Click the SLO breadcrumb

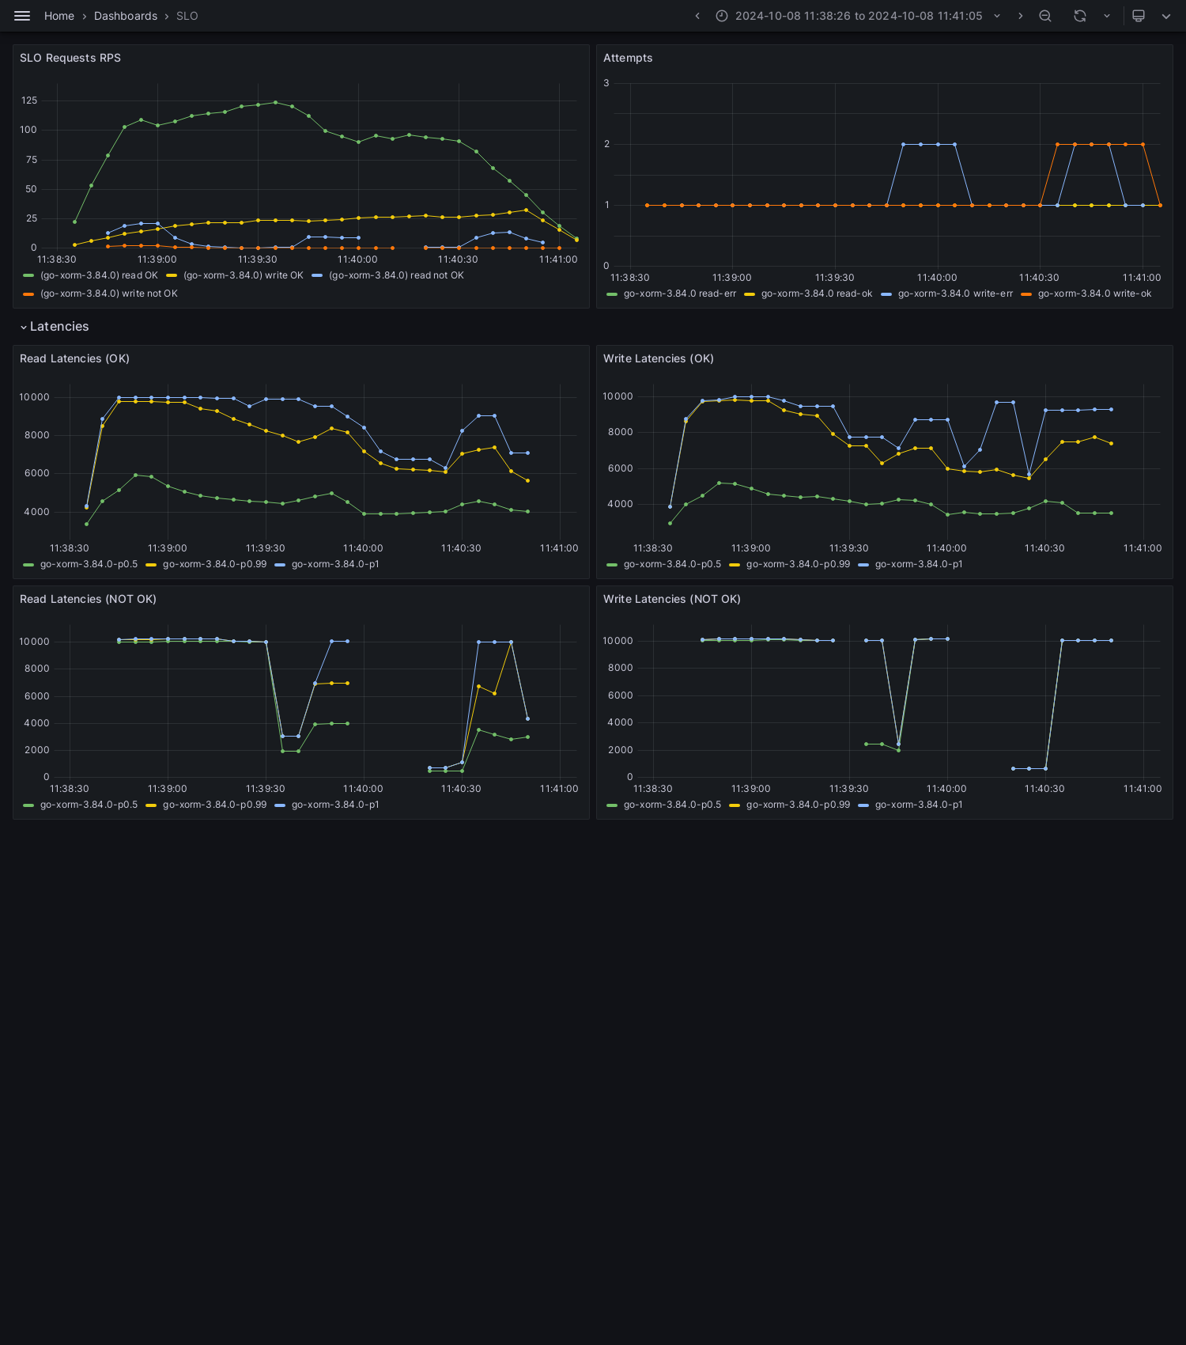187,16
